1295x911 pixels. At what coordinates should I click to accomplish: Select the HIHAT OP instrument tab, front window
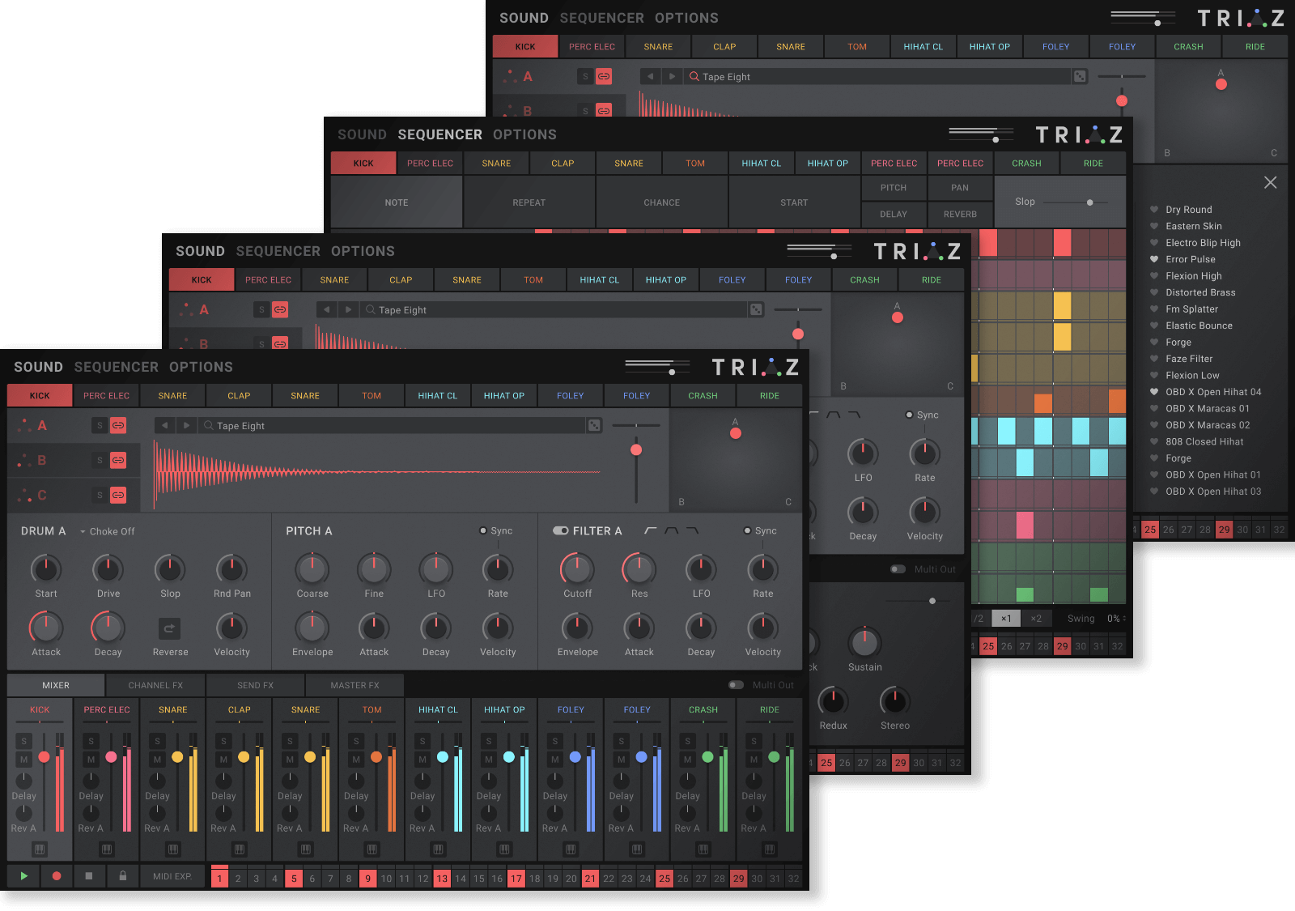click(504, 395)
